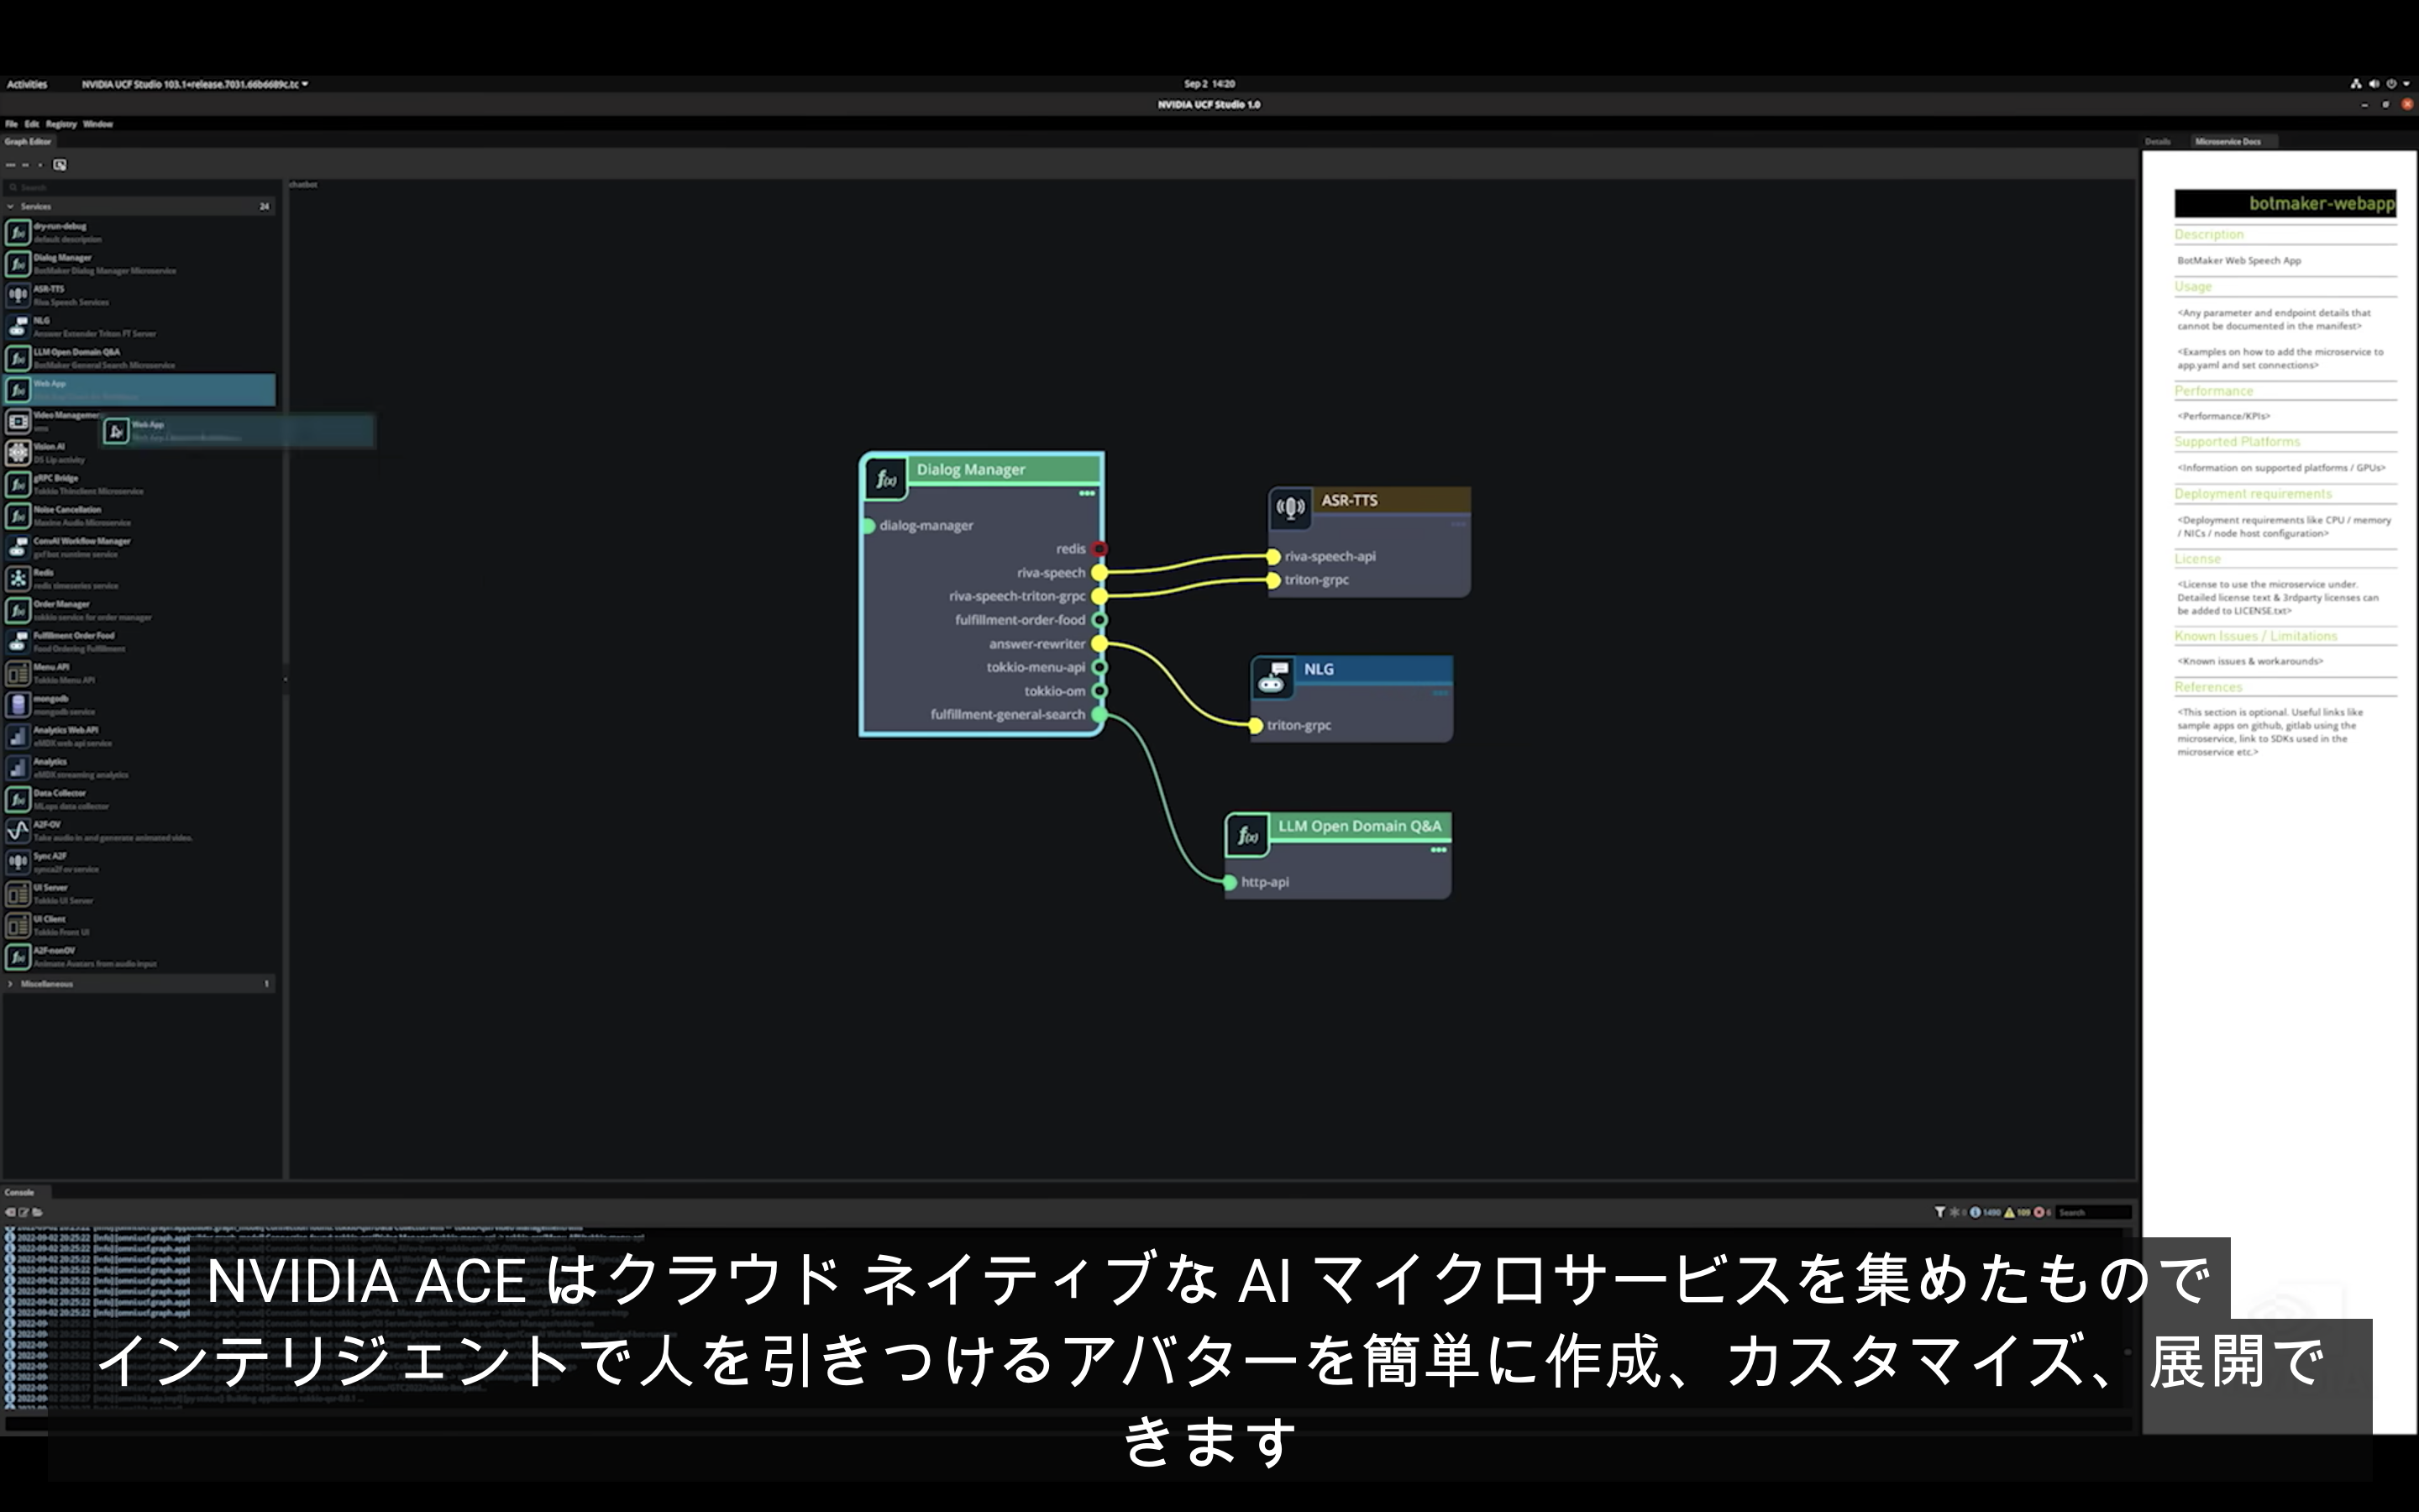The image size is (2419, 1512).
Task: Click fulfillment-order-food port
Action: (x=1099, y=620)
